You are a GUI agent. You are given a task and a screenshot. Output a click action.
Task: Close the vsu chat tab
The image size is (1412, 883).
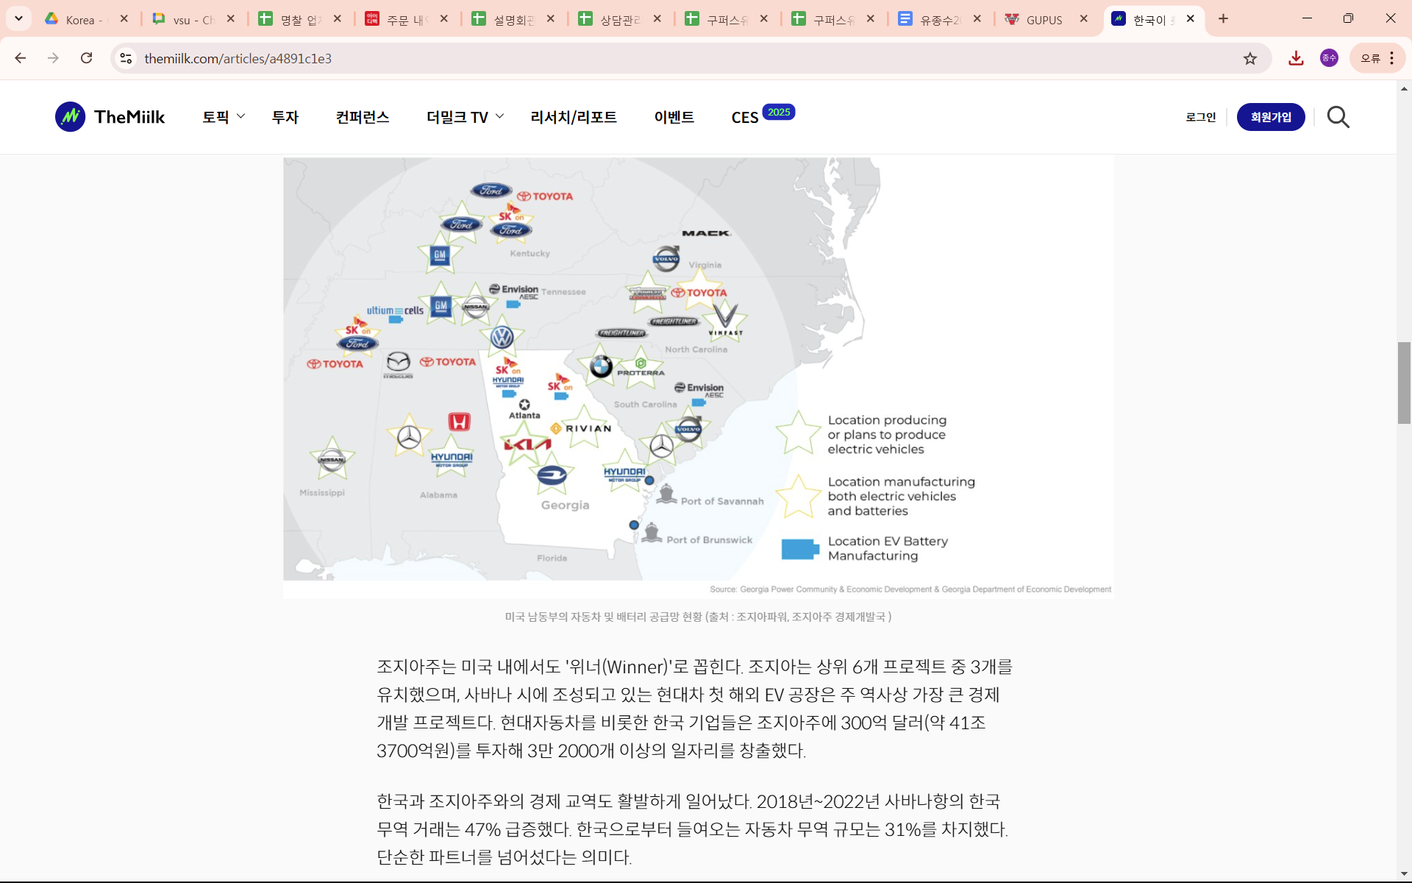231,19
